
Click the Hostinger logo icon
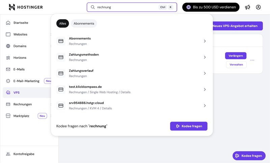tap(12, 7)
